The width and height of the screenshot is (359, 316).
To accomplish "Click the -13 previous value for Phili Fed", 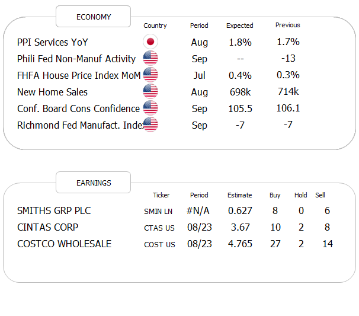I will click(289, 58).
